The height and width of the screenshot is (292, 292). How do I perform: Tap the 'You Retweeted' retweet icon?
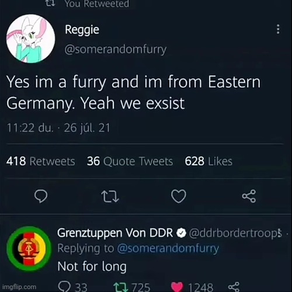click(50, 3)
